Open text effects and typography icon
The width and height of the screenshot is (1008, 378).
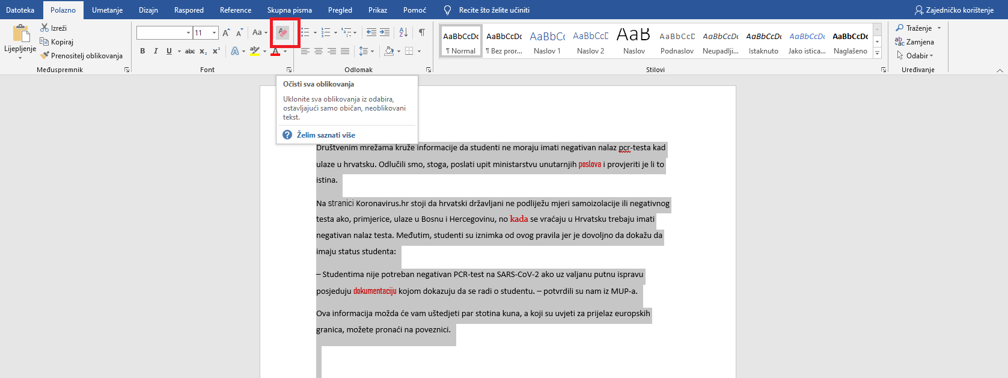point(235,51)
